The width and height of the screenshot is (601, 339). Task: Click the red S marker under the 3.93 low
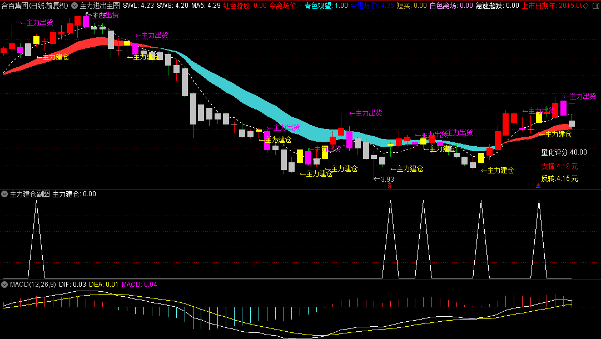pyautogui.click(x=389, y=186)
